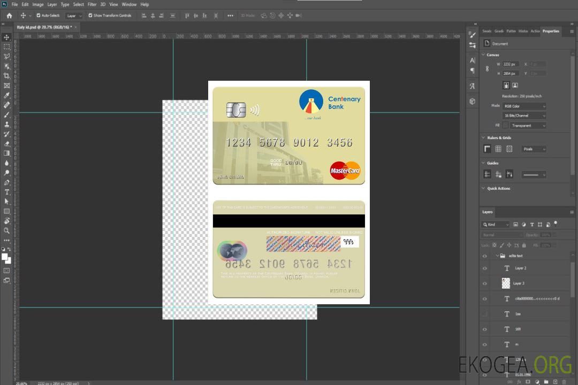Select the Crop tool
Screen dimensions: 578x385
(6, 76)
